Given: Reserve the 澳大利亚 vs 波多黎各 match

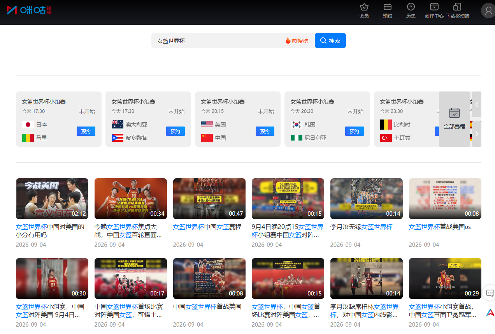Looking at the screenshot, I should (x=176, y=131).
